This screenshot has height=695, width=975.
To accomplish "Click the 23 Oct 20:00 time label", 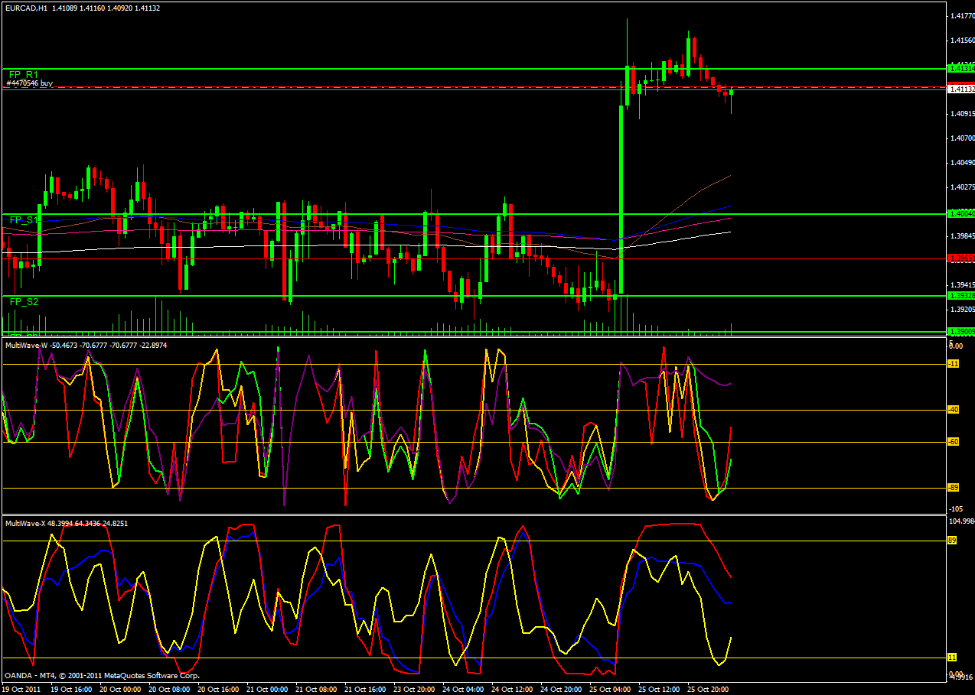I will [x=414, y=688].
